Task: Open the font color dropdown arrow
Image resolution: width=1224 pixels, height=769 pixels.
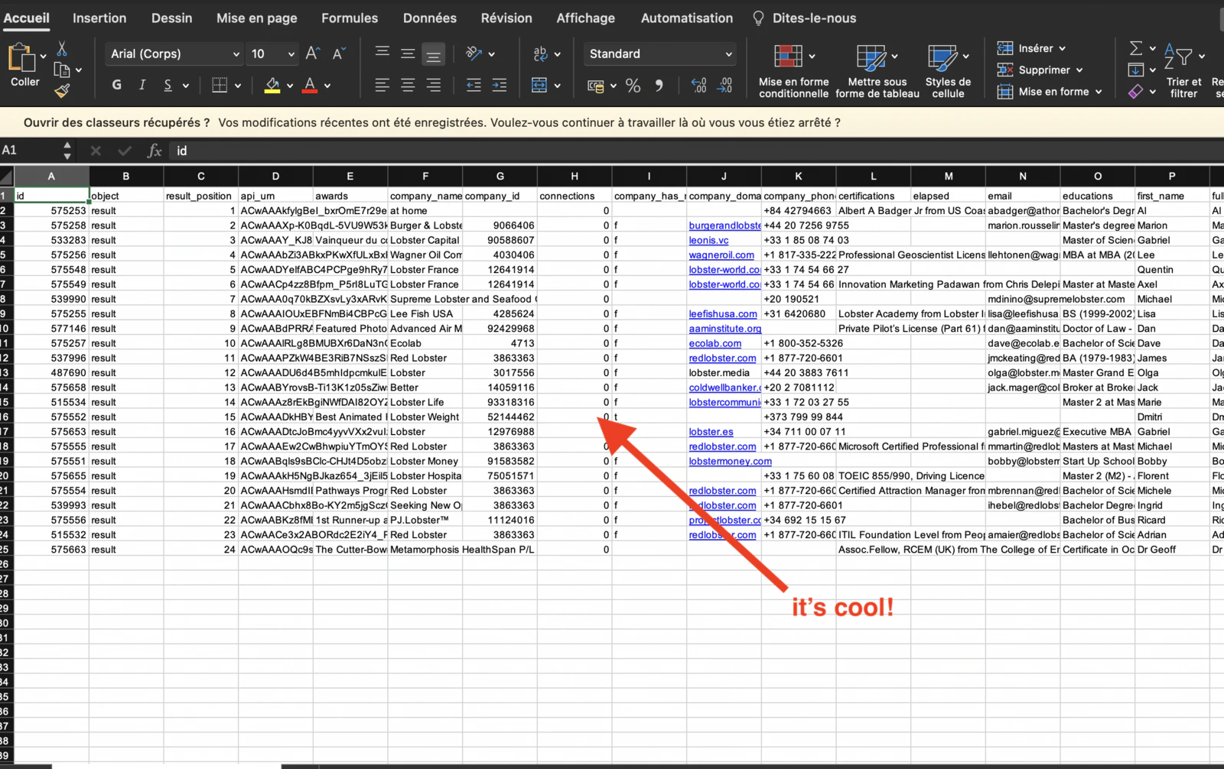Action: tap(327, 86)
